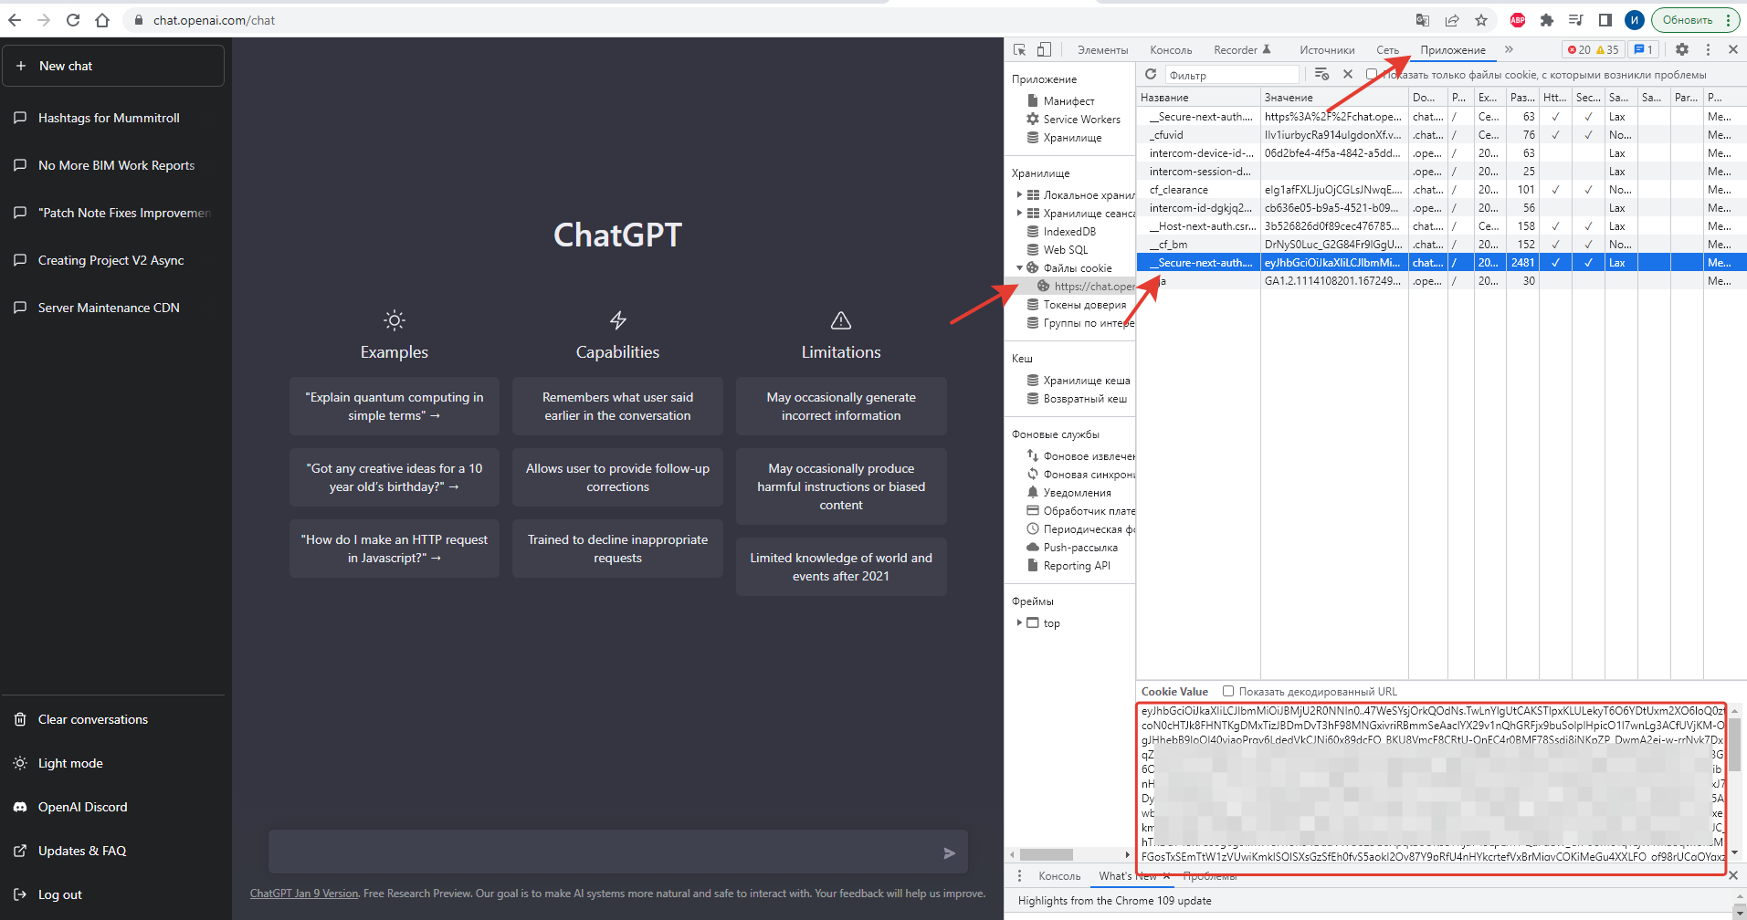The width and height of the screenshot is (1747, 920).
Task: Click the Google Translate icon in address bar
Action: [x=1422, y=20]
